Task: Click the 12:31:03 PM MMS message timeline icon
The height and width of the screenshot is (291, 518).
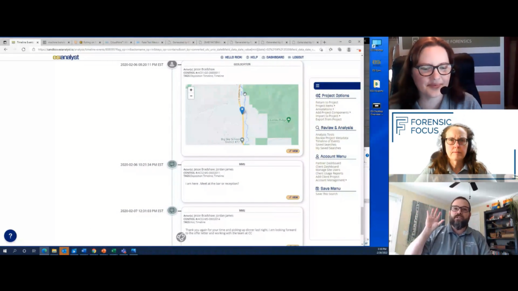Action: [172, 211]
